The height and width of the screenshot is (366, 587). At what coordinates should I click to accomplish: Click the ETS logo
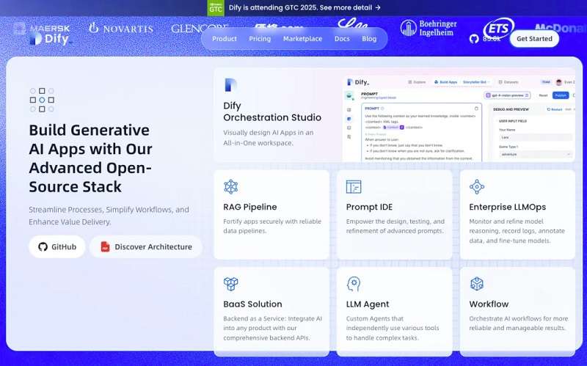(498, 28)
